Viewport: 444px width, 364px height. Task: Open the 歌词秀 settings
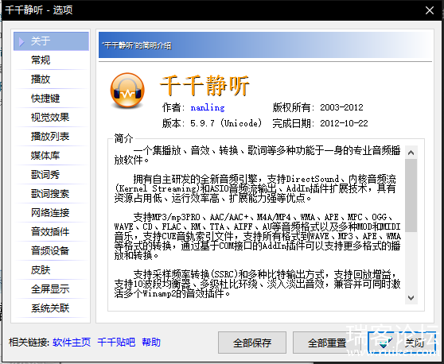pos(51,175)
